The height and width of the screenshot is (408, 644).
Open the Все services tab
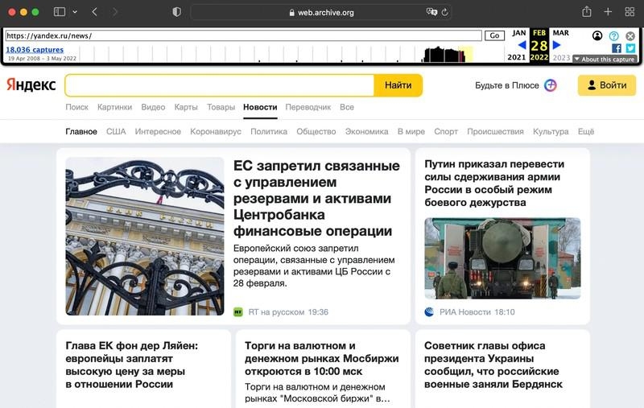pyautogui.click(x=347, y=107)
